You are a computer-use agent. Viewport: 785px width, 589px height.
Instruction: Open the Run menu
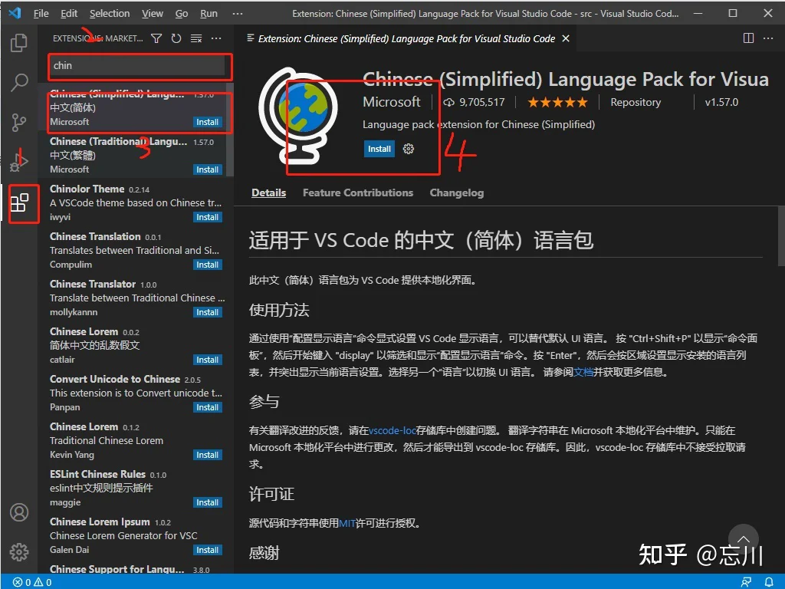209,14
